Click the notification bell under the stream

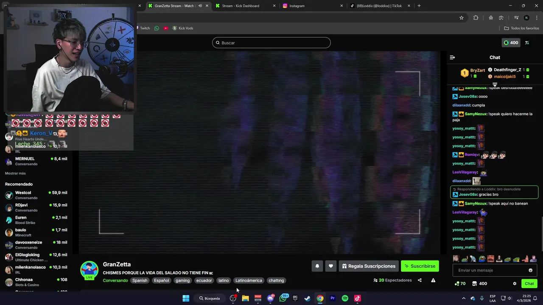317,266
